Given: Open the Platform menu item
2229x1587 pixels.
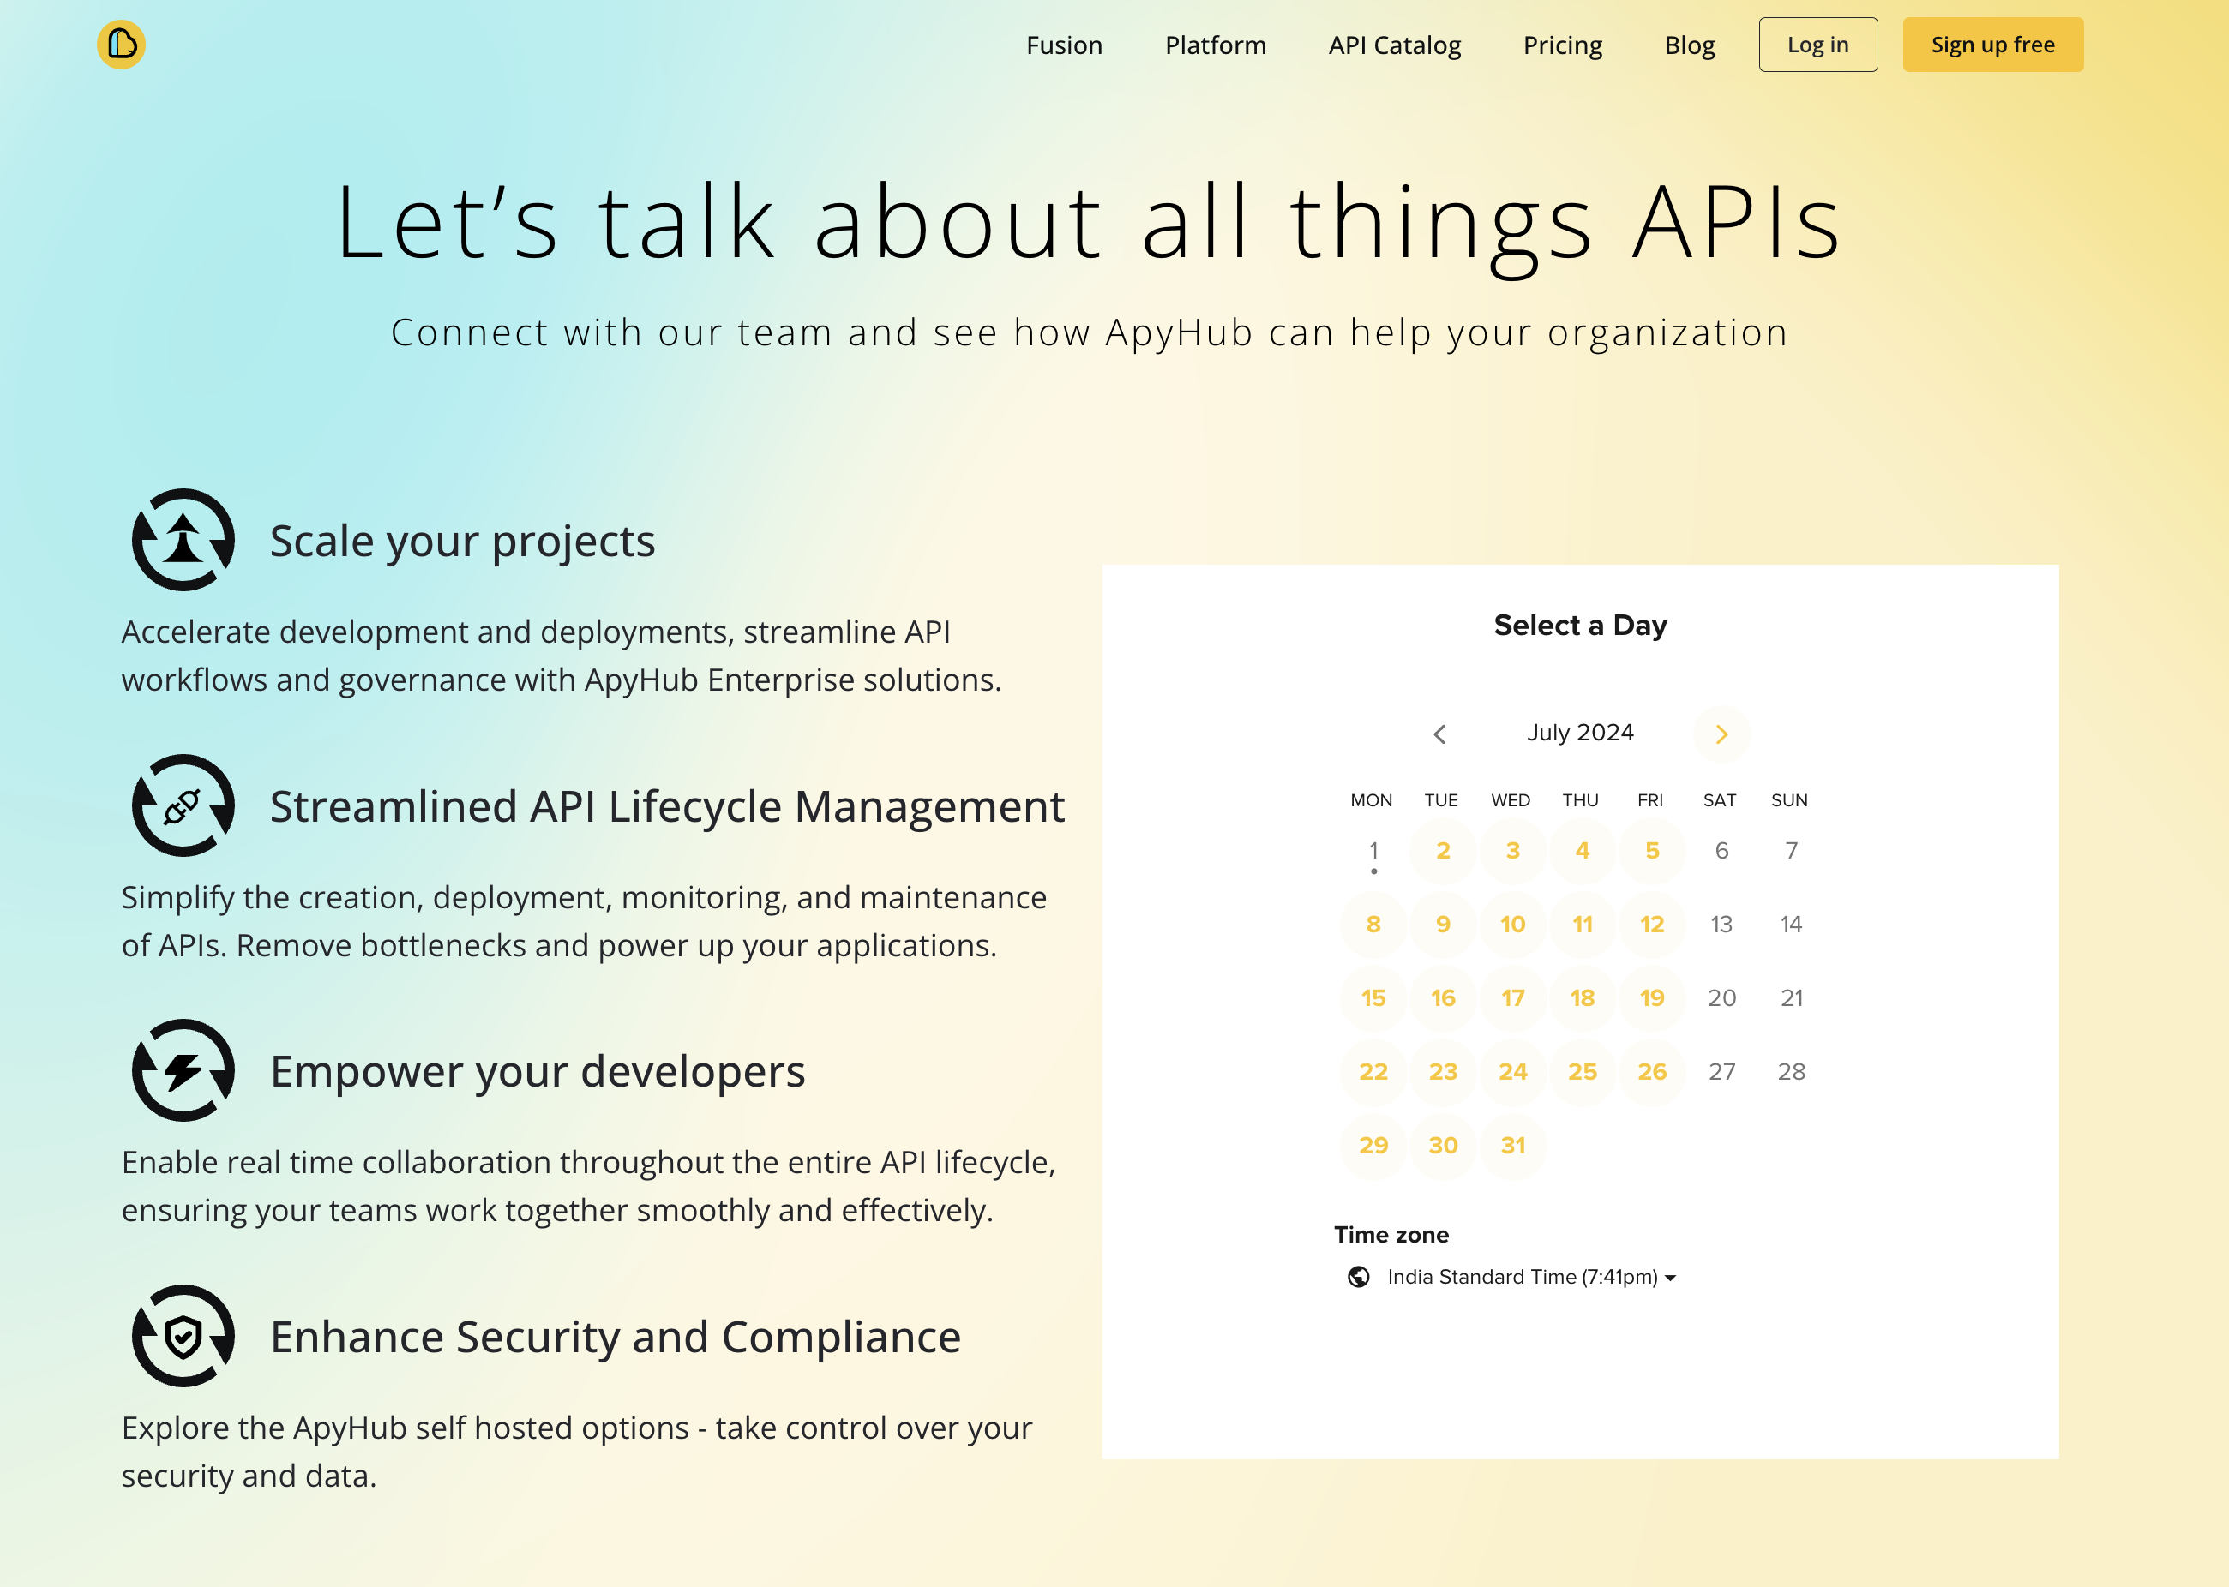Looking at the screenshot, I should 1214,44.
